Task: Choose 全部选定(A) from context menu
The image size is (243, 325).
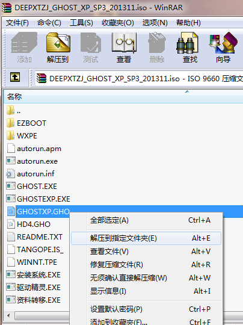Action: click(x=146, y=220)
